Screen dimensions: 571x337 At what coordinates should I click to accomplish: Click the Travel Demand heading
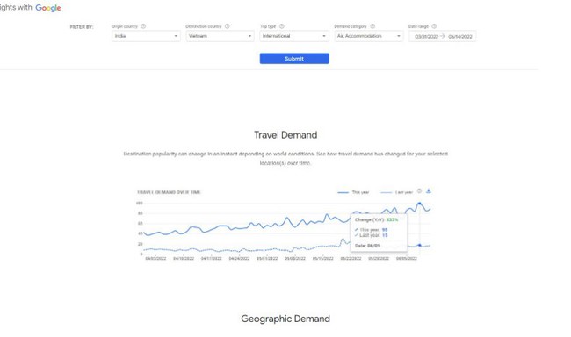tap(285, 135)
